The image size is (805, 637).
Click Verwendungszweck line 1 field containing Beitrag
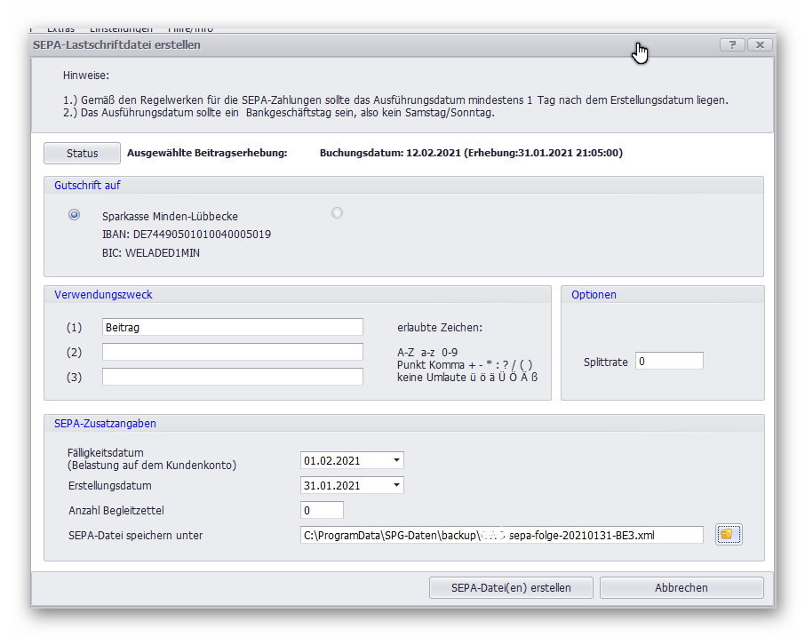tap(233, 327)
